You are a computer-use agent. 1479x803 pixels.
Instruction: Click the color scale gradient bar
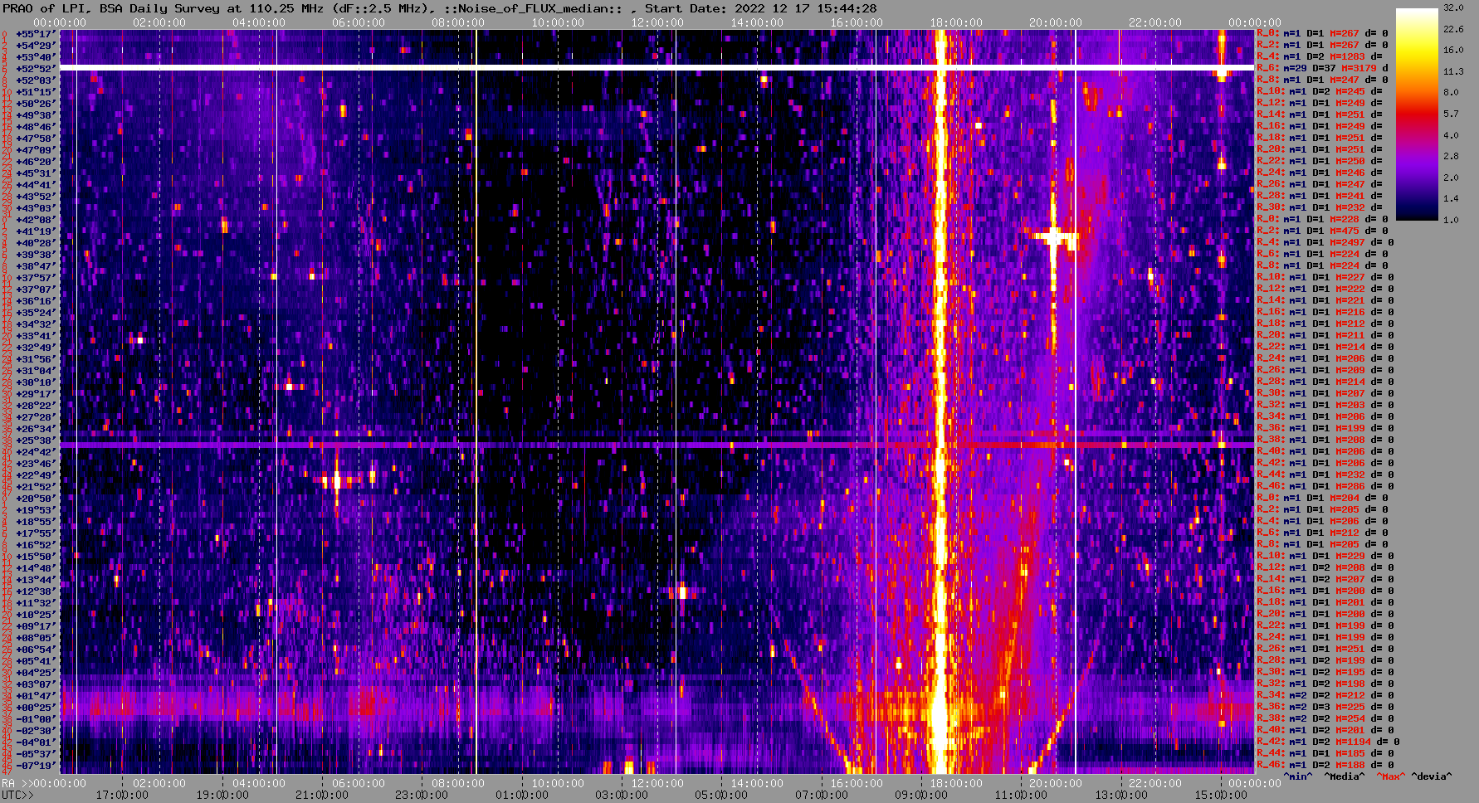click(x=1417, y=114)
